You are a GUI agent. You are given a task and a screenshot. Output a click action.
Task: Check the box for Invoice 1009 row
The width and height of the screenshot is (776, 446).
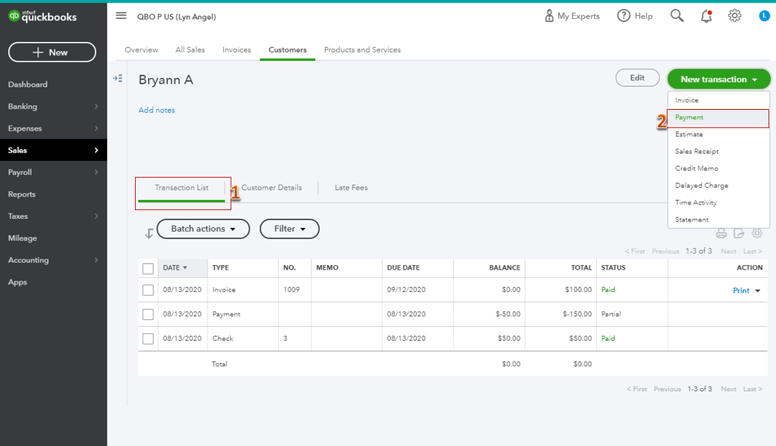click(x=148, y=290)
